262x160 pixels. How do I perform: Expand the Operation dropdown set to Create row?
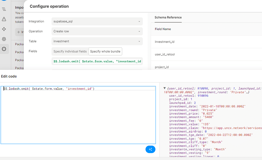pos(97,31)
